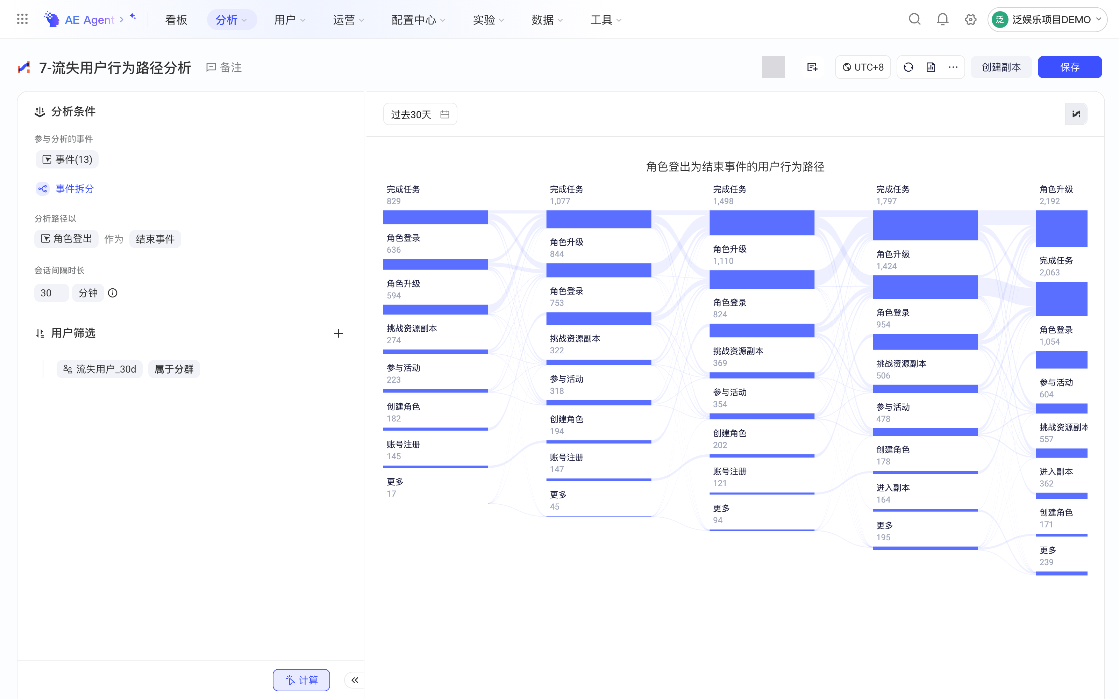The height and width of the screenshot is (699, 1119).
Task: Open the 工具 menu
Action: [606, 20]
